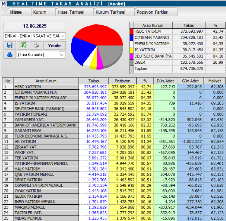Select the HSBC YATIRIM row in main table
Image resolution: width=226 pixels, height=221 pixels.
click(x=114, y=87)
